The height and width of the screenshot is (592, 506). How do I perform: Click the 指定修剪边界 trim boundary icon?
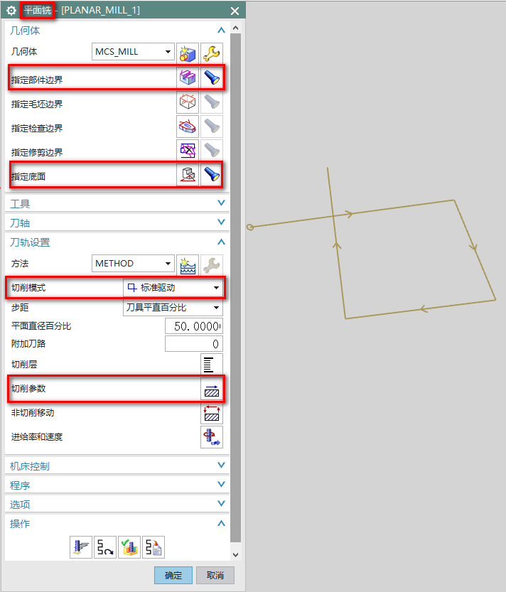188,151
